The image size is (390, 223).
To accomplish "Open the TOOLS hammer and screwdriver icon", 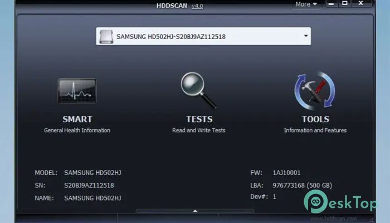I will 315,91.
